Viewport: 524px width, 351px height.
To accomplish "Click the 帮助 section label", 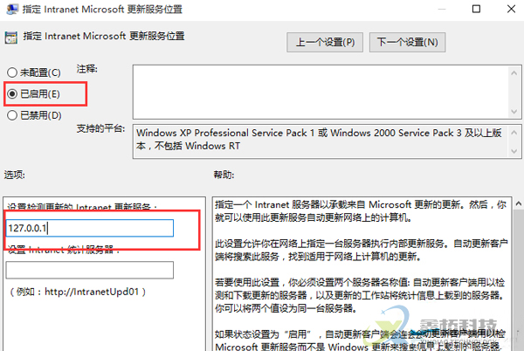I will [x=224, y=175].
